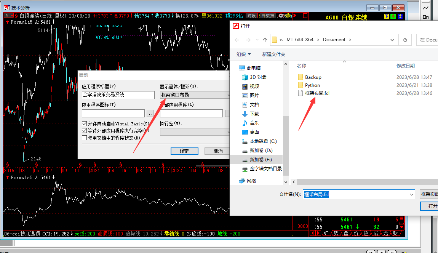Viewport: 438px width, 253px height.
Task: Click 新建文件夹 button
Action: pos(274,54)
